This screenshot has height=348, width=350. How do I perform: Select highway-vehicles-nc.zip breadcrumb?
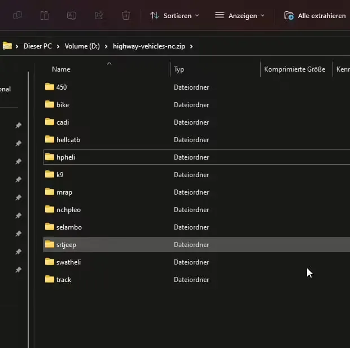pos(149,46)
